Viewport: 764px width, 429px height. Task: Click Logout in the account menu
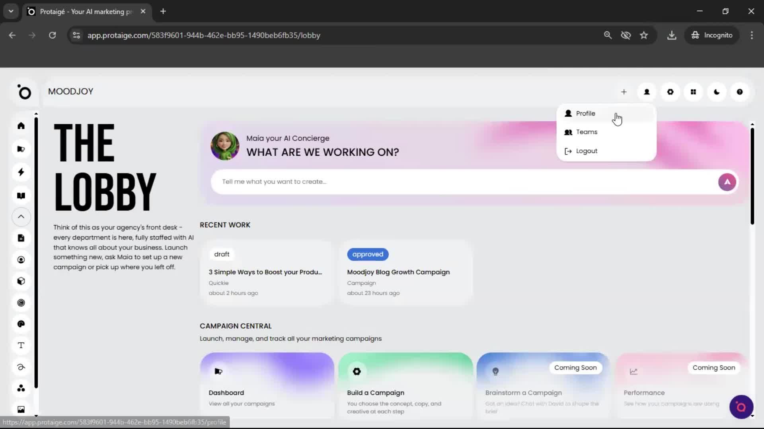pos(587,151)
